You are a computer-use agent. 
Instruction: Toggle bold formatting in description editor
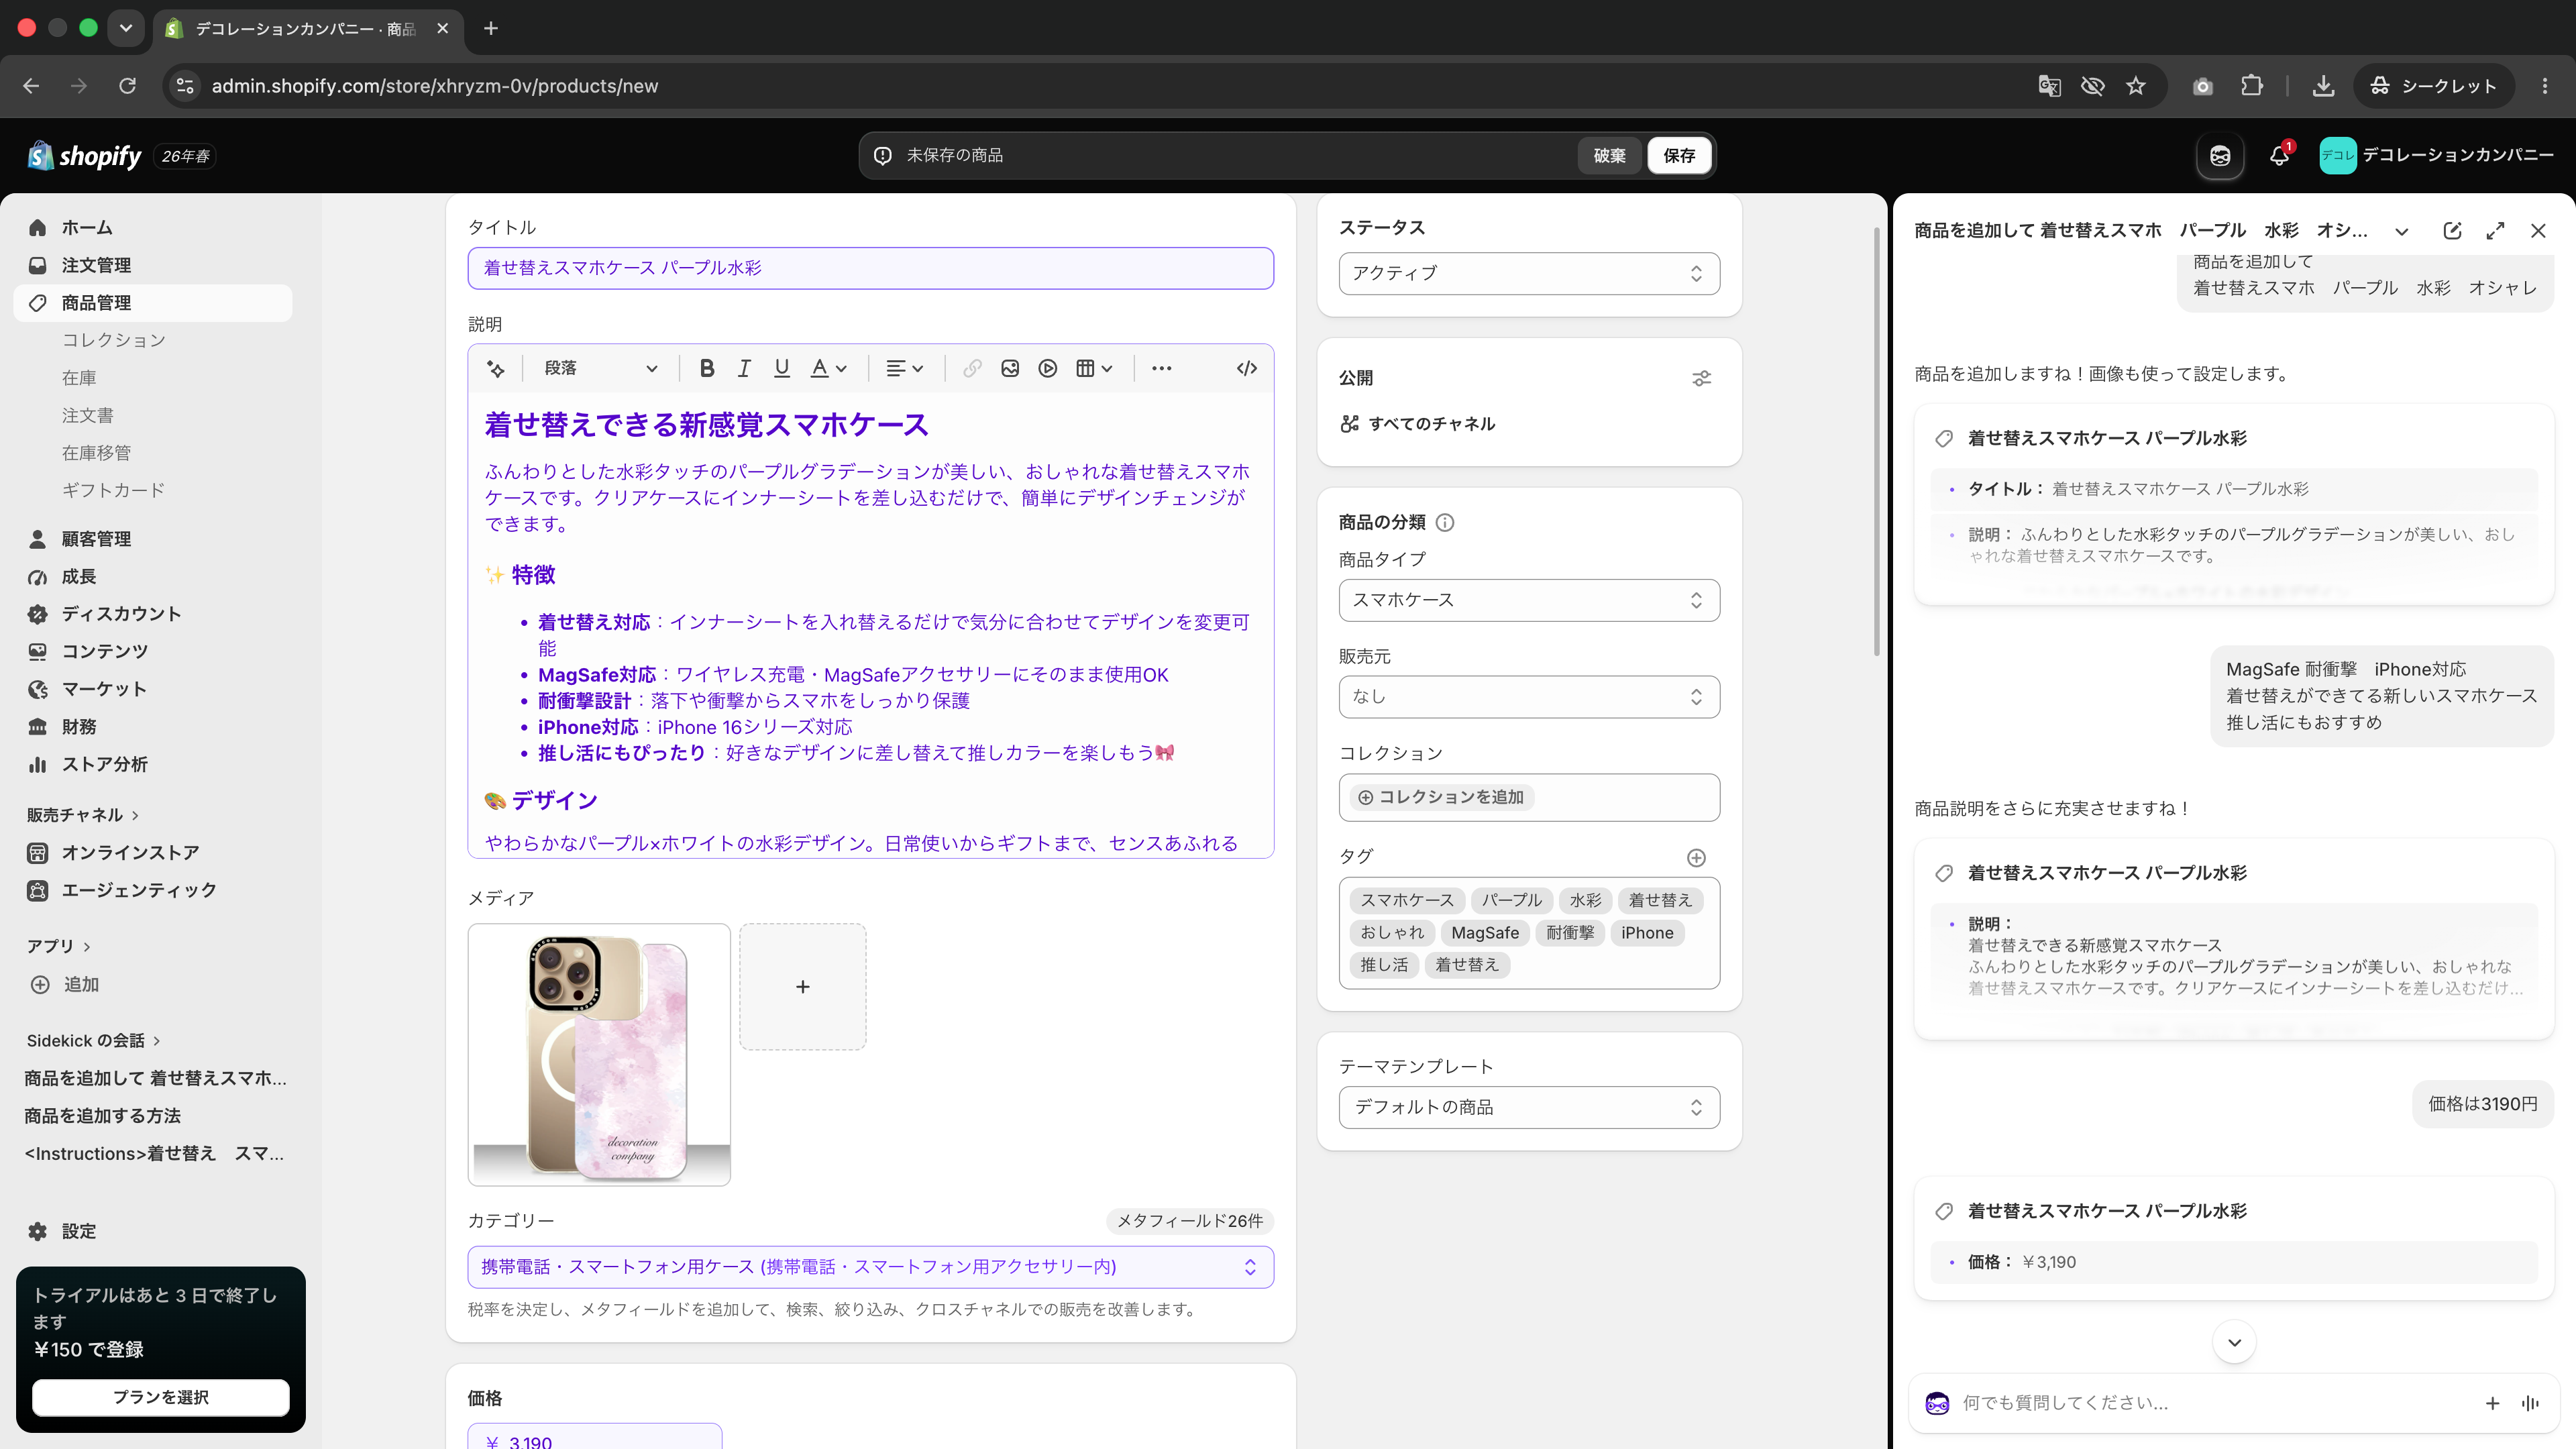(707, 368)
